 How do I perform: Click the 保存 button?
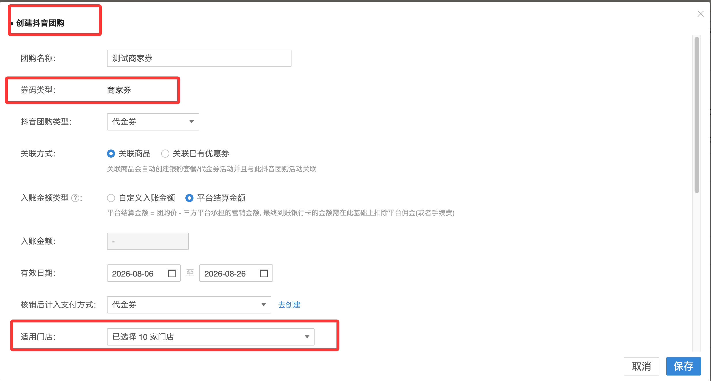pos(683,366)
